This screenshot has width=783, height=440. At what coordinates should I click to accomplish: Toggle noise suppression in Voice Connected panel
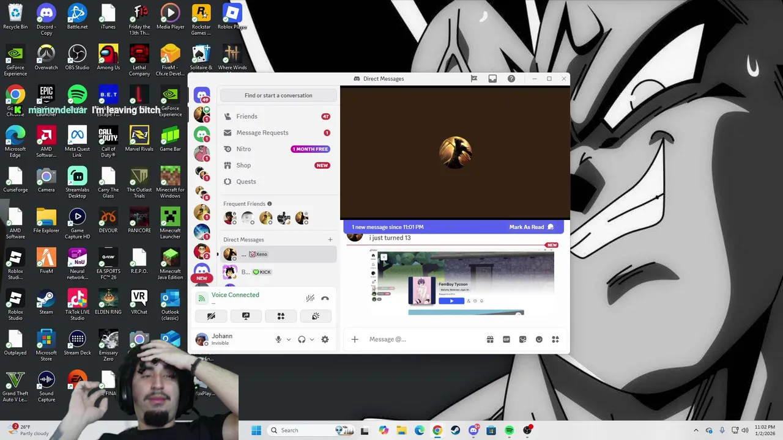pyautogui.click(x=310, y=298)
